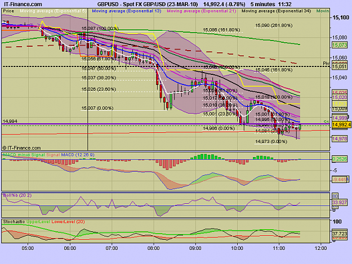Click Fibonacci label 14,973 (0.00%)
Image resolution: width=352 pixels, height=264 pixels.
click(x=271, y=141)
